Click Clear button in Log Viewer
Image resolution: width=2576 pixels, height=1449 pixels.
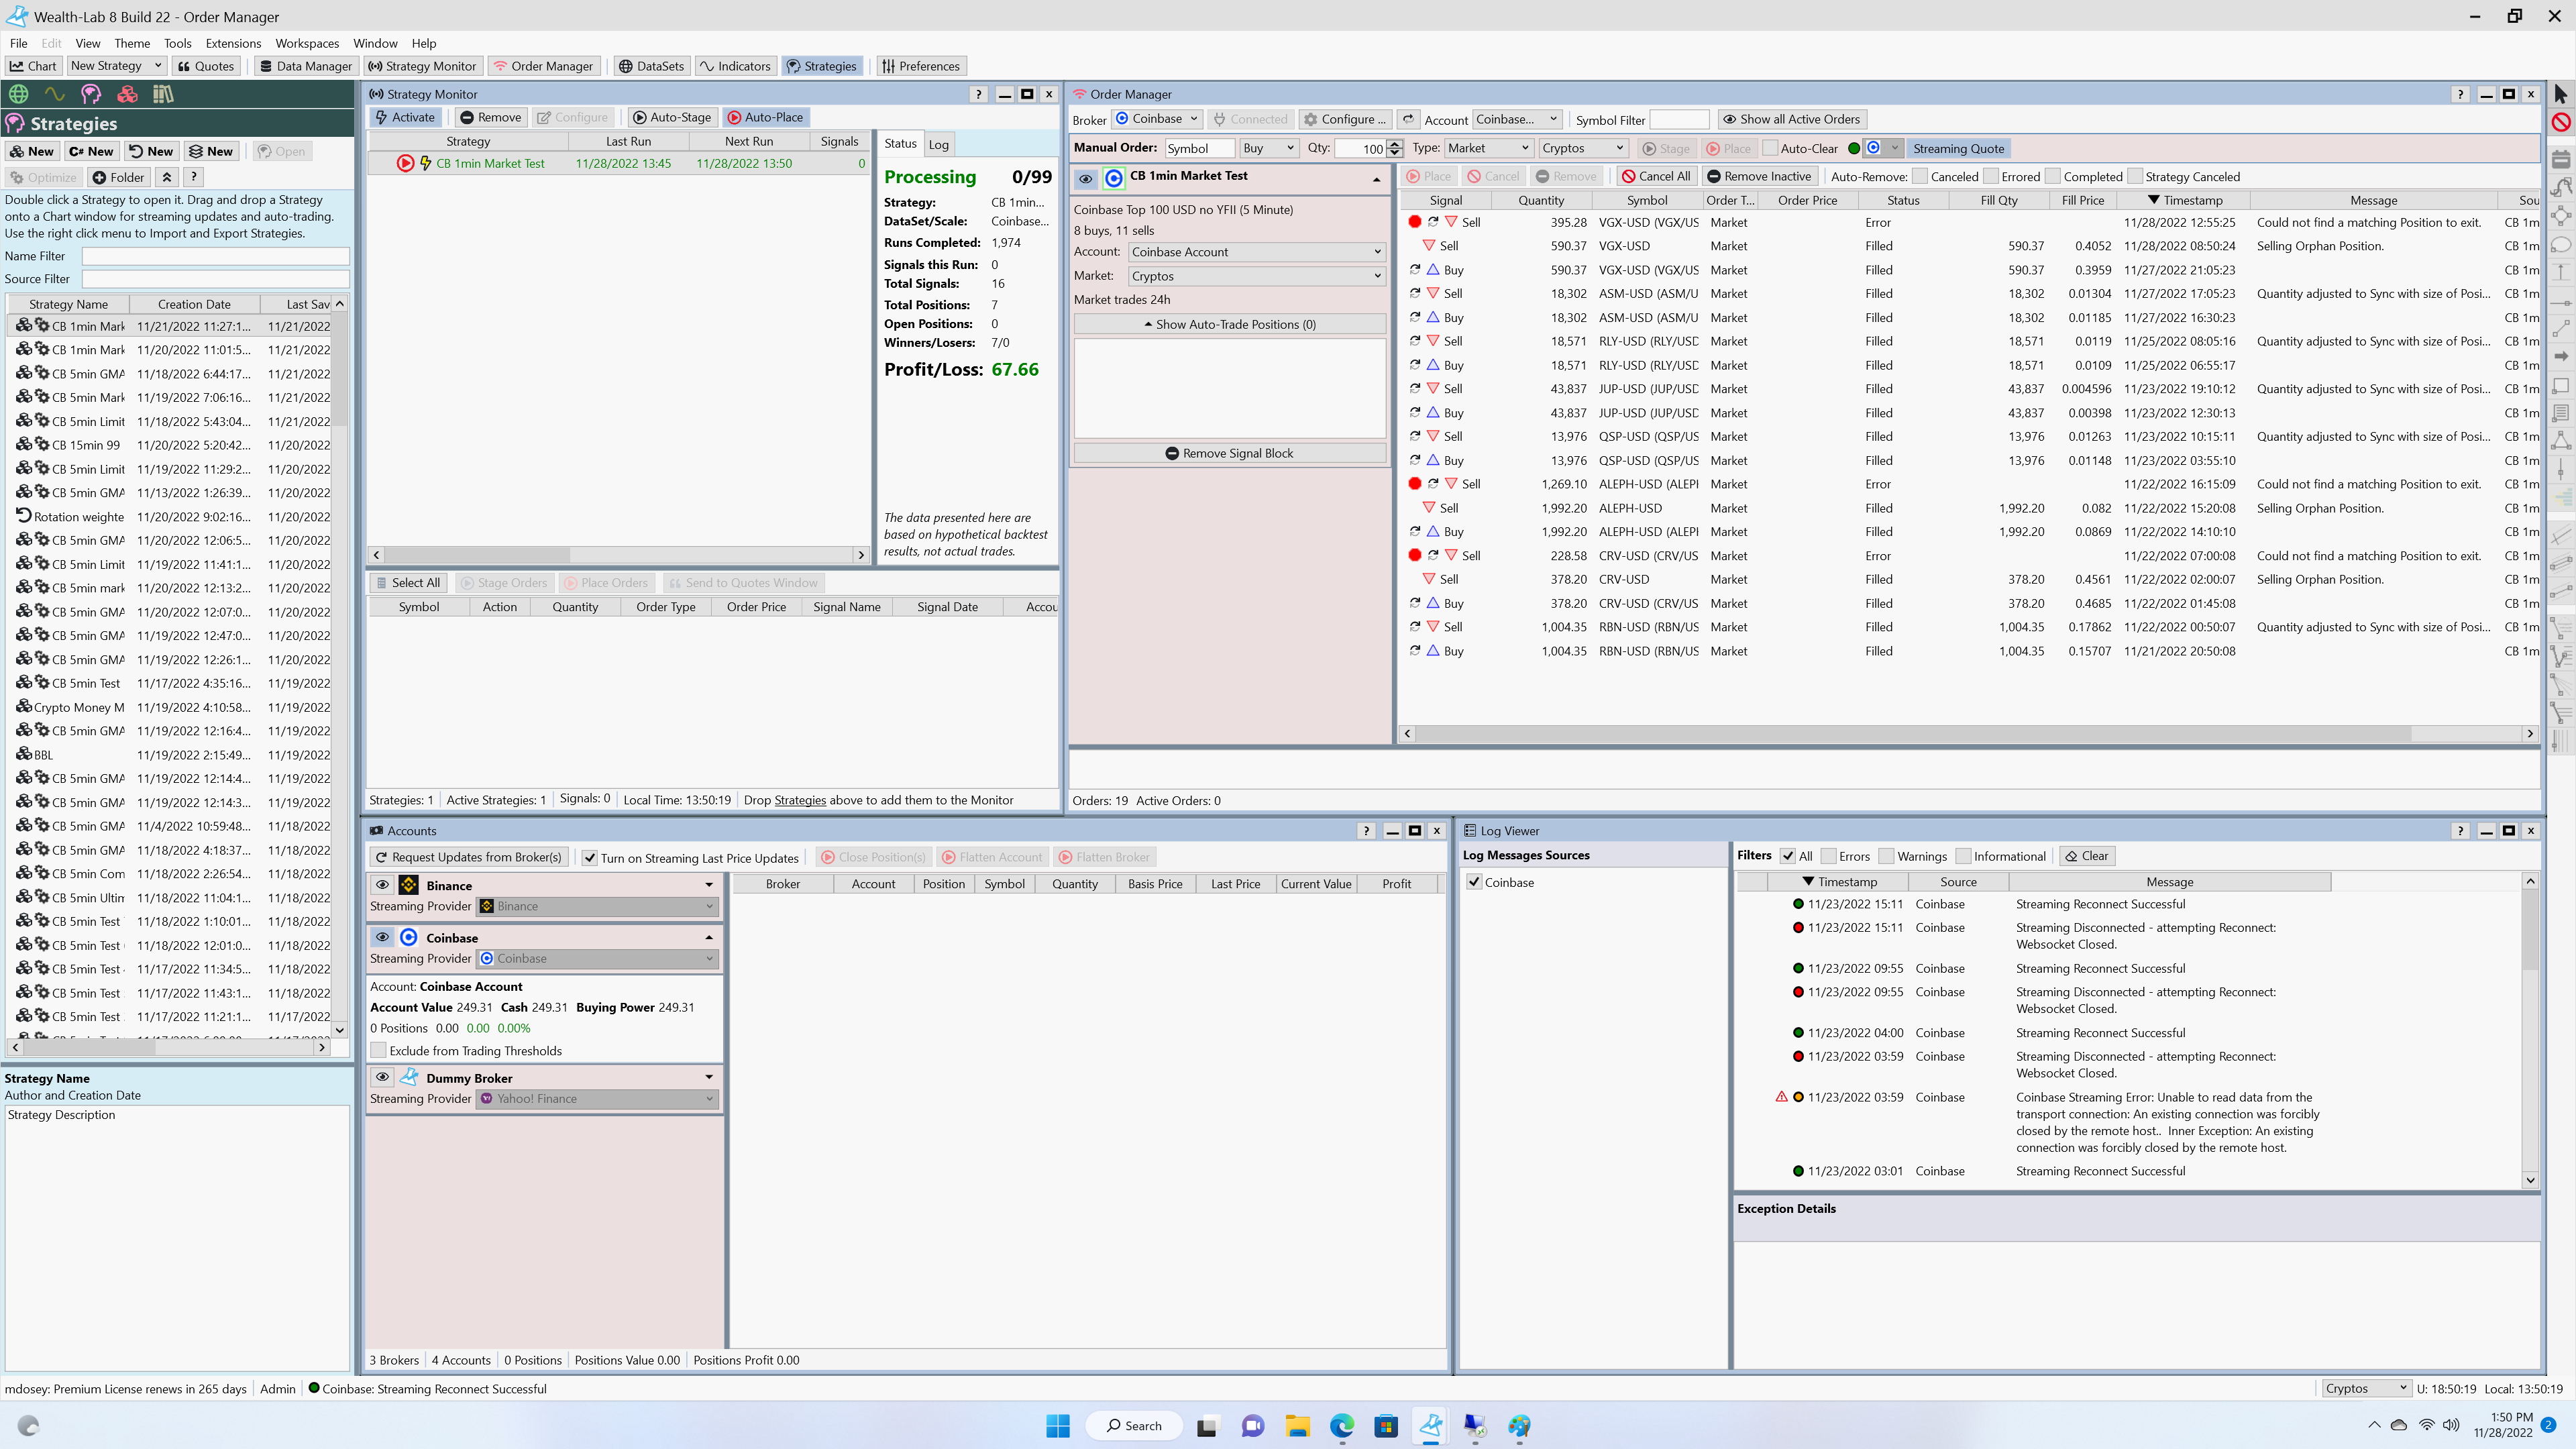pos(2087,856)
